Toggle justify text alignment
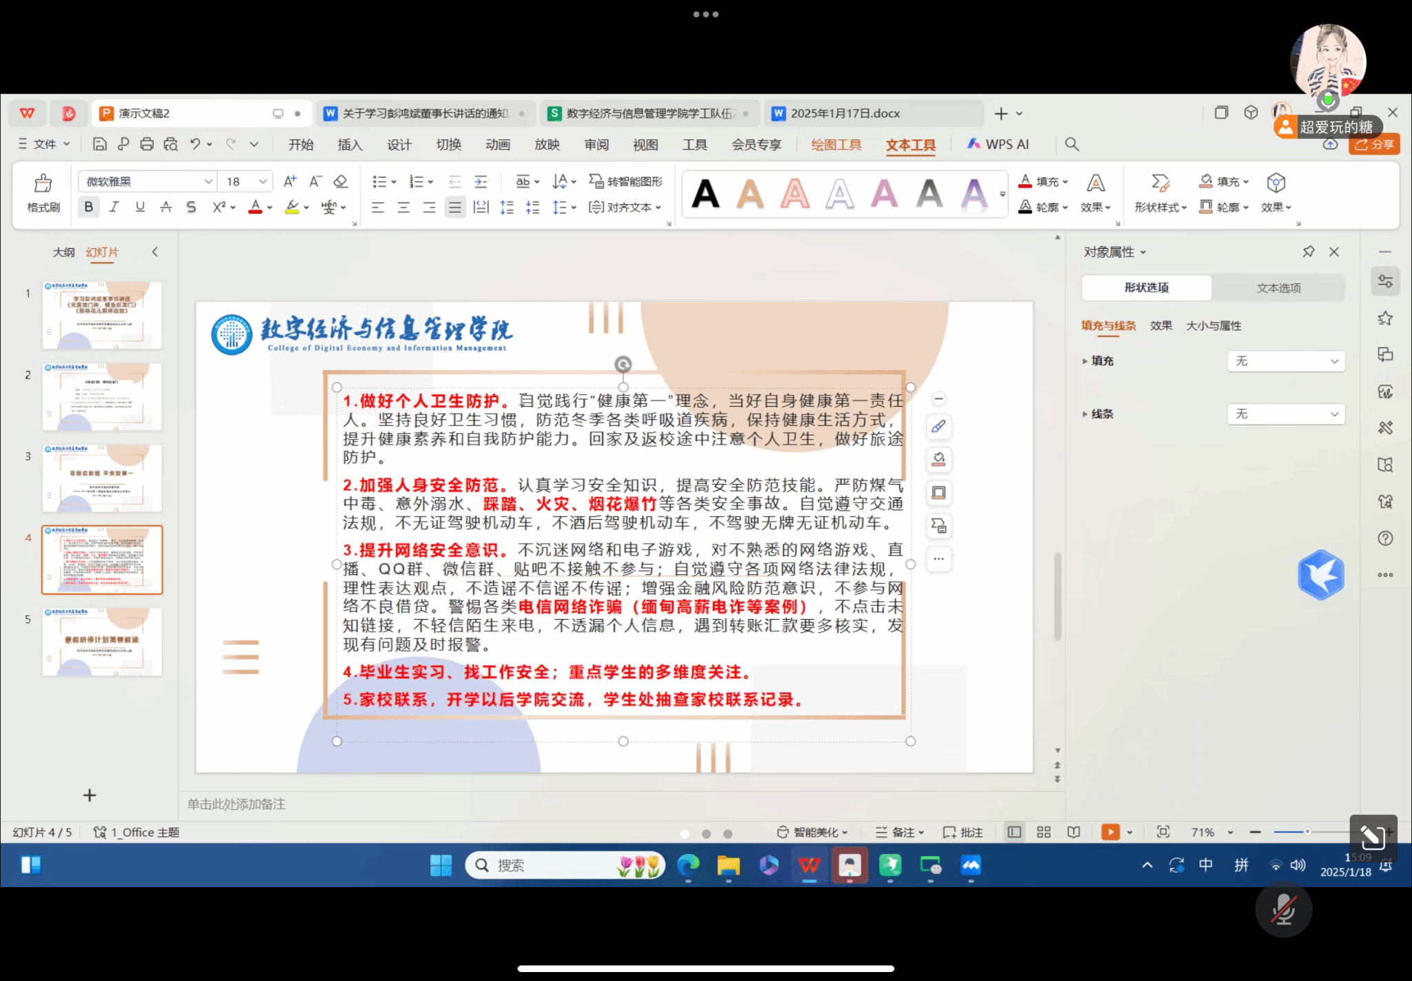This screenshot has width=1412, height=981. (x=454, y=207)
